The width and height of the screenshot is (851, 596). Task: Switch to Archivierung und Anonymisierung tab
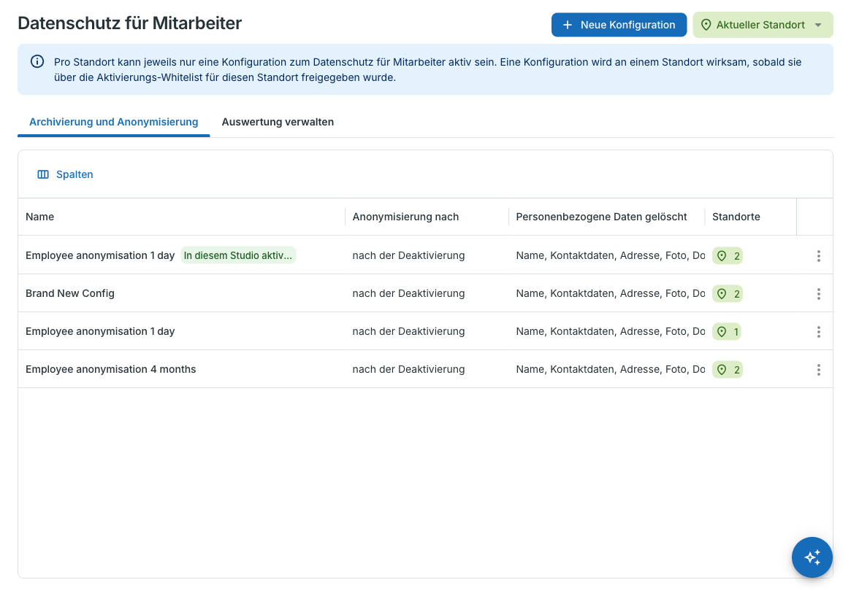pyautogui.click(x=113, y=122)
